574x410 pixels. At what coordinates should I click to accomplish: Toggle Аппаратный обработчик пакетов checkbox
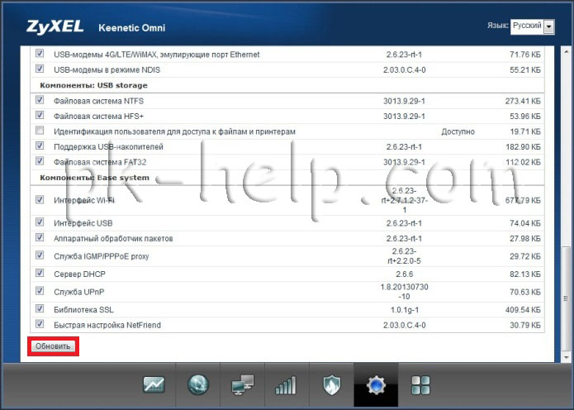pos(40,238)
